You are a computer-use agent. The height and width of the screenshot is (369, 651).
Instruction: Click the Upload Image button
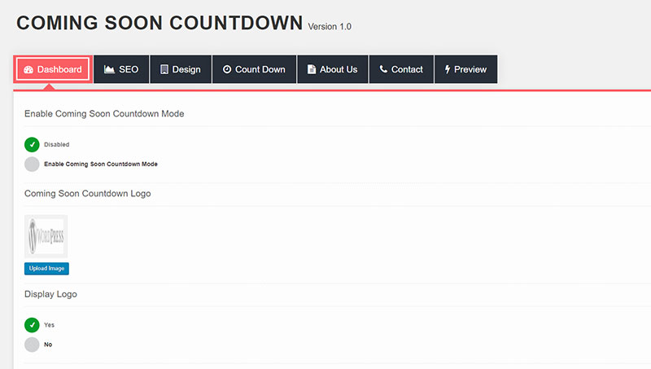coord(46,269)
